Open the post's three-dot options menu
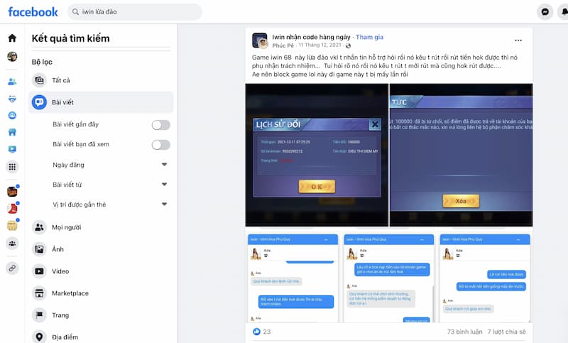 [x=518, y=40]
